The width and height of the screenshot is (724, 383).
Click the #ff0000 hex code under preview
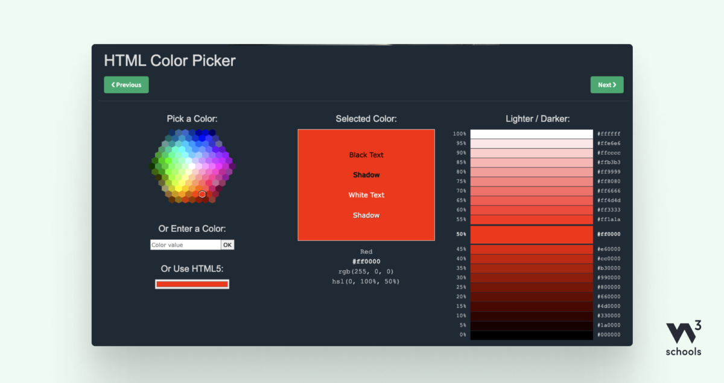click(366, 261)
